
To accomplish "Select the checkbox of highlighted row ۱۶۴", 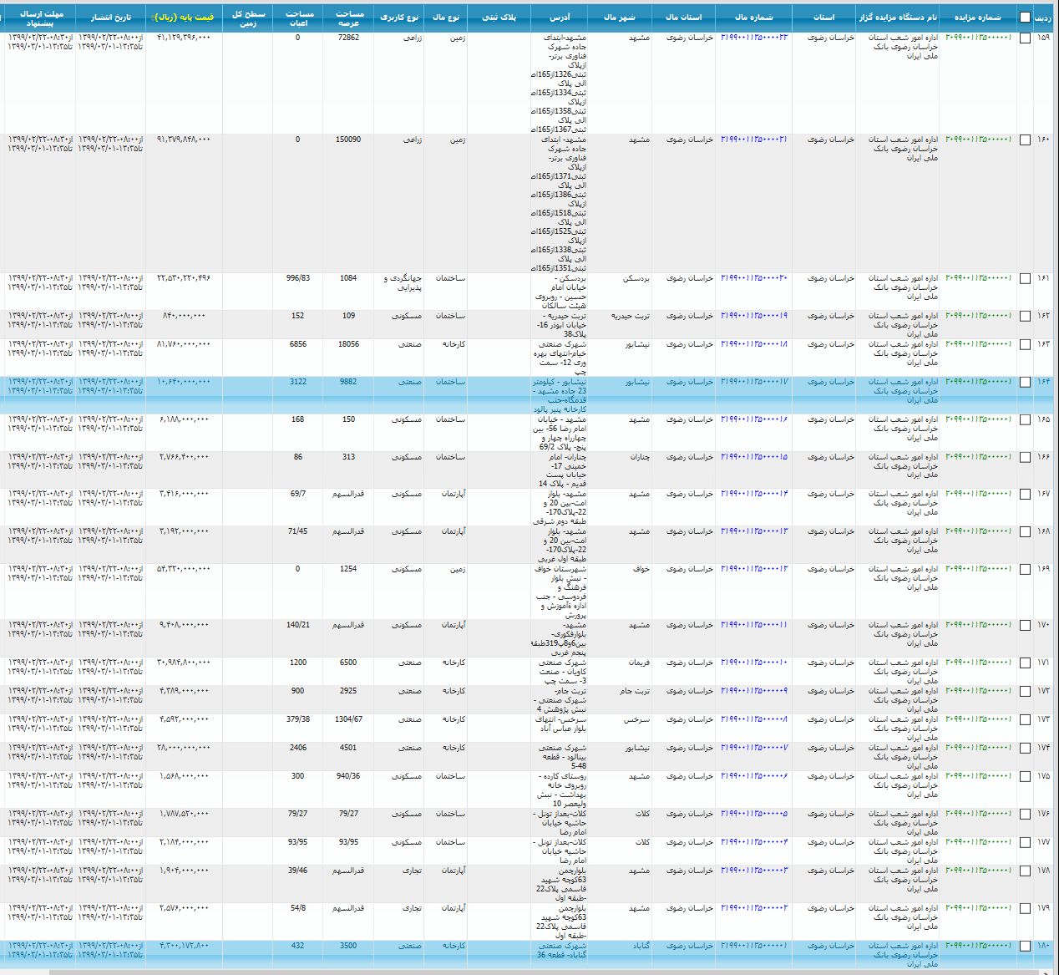I will pyautogui.click(x=1025, y=383).
